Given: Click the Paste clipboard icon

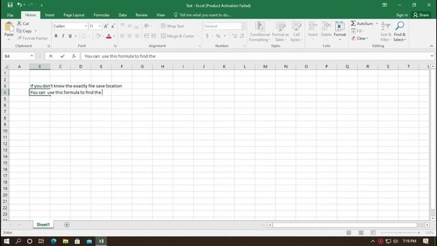Looking at the screenshot, I should [9, 27].
